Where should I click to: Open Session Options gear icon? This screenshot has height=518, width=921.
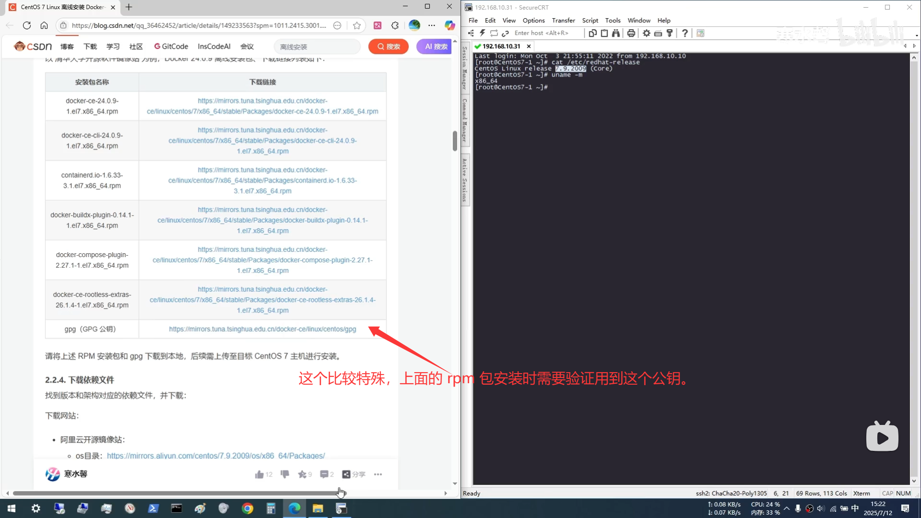tap(647, 33)
